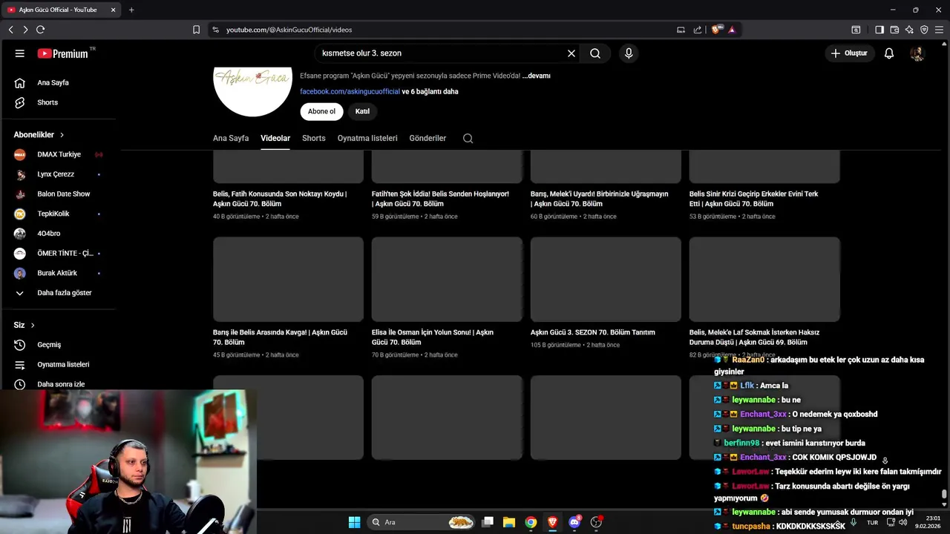
Task: Start voice search with microphone icon
Action: [x=629, y=53]
